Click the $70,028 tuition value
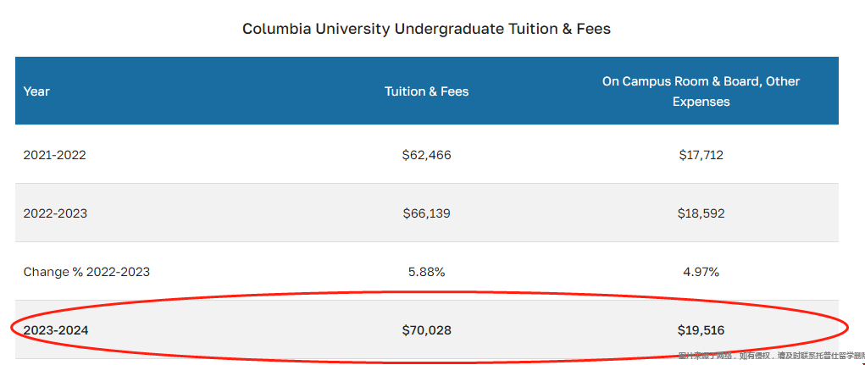Image resolution: width=865 pixels, height=365 pixels. pyautogui.click(x=426, y=331)
